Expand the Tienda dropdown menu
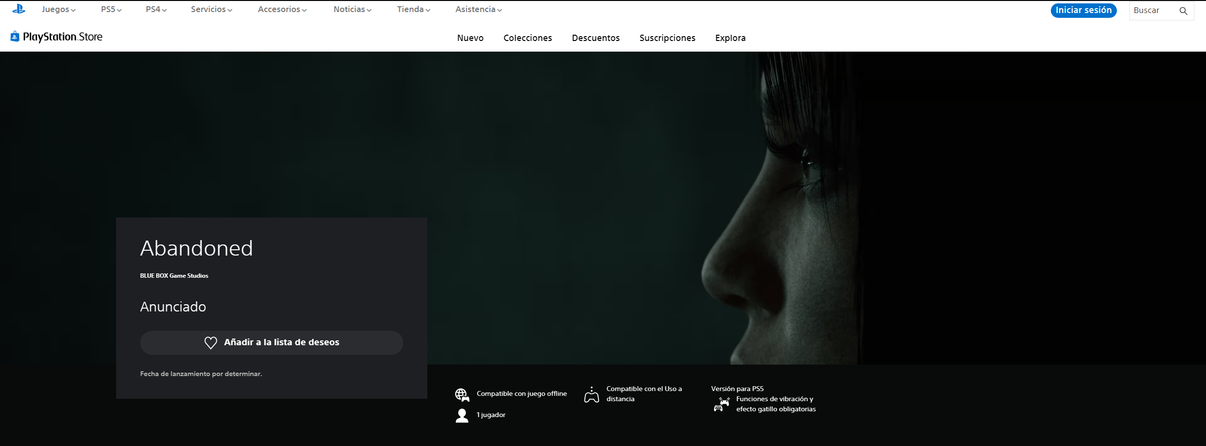 tap(414, 10)
